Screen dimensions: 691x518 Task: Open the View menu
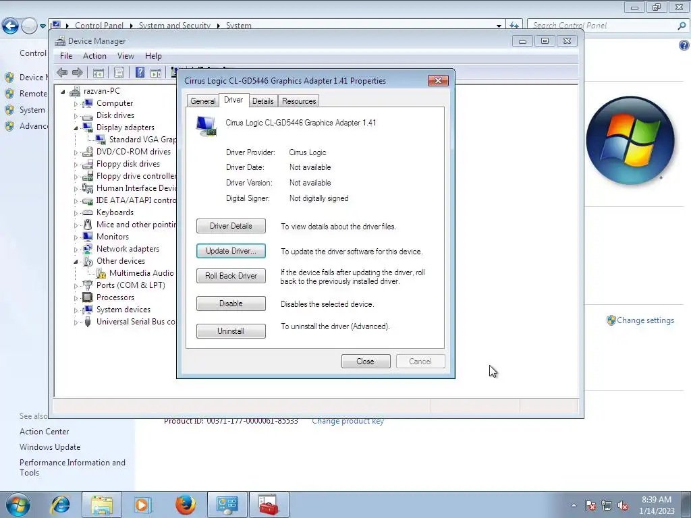point(126,56)
